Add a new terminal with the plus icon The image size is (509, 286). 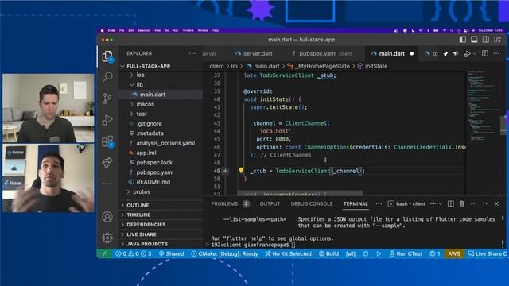click(x=433, y=203)
